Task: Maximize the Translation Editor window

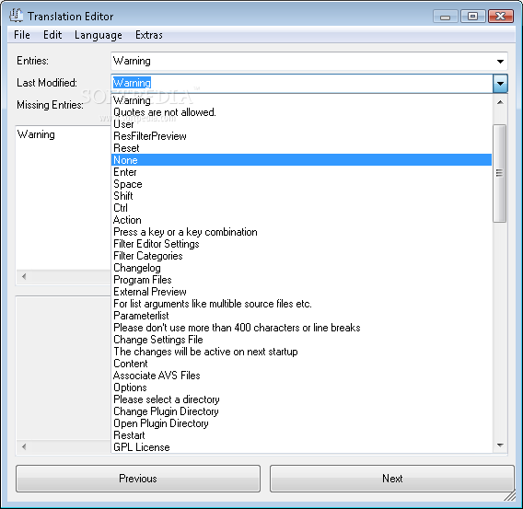Action: coord(472,17)
